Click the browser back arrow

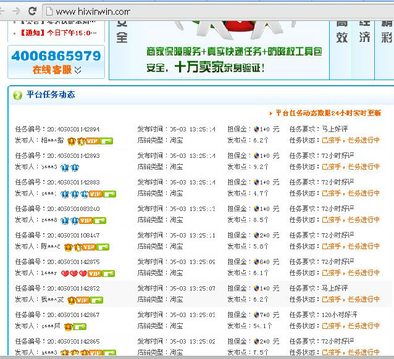pos(5,11)
